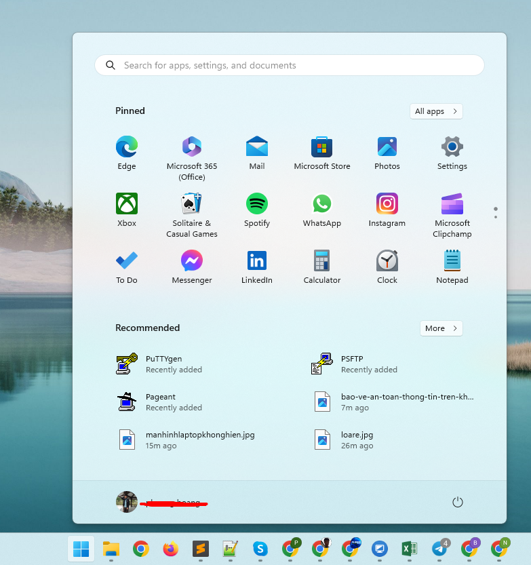Switch to Chrome profile P on taskbar
Viewport: 531px width, 565px height.
click(x=290, y=549)
